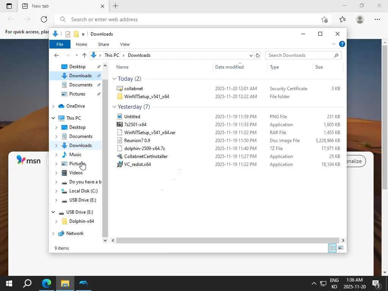Expand OneDrive tree node

tap(53, 106)
